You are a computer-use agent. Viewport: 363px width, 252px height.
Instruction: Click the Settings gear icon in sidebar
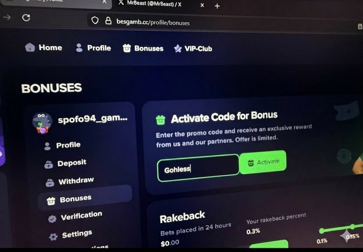click(53, 237)
